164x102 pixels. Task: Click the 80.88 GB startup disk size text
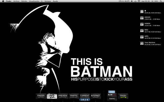pyautogui.click(x=153, y=13)
